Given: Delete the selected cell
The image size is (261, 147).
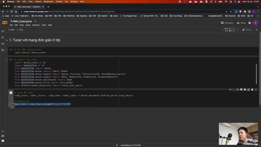Looking at the screenshot, I should [x=252, y=90].
